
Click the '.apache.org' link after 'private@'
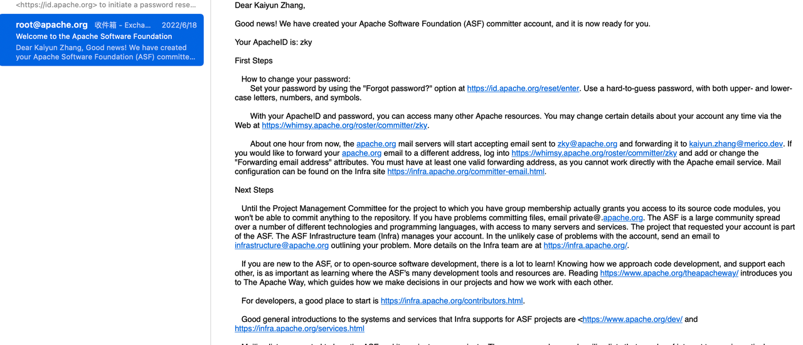[623, 218]
